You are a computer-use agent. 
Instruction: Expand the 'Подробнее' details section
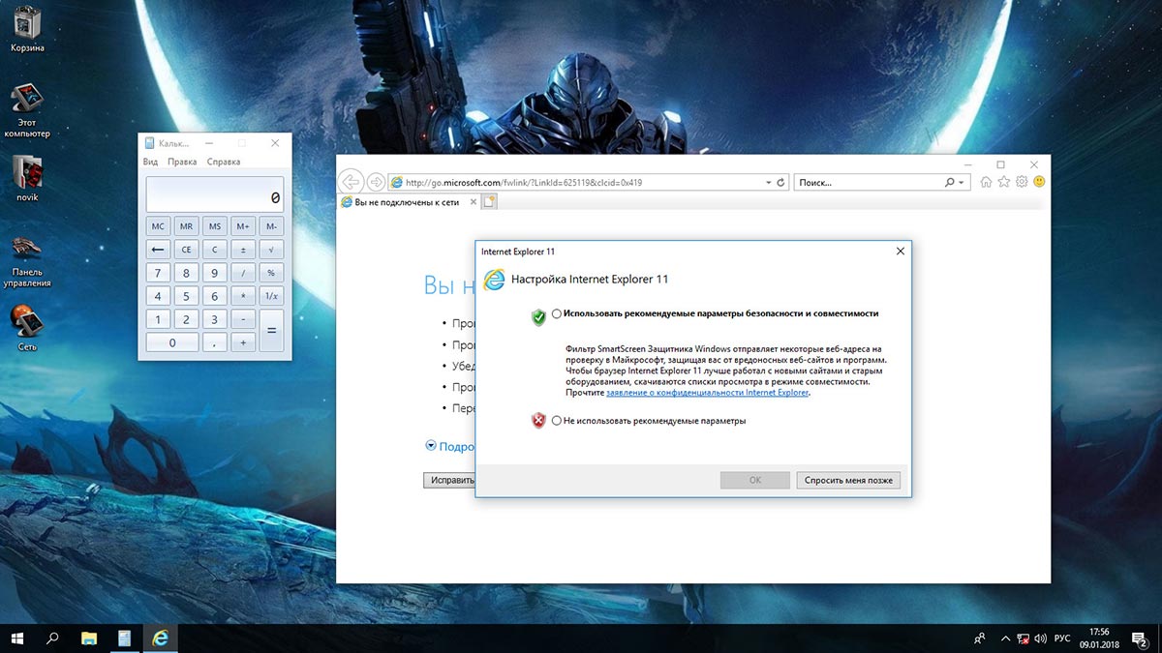pos(431,446)
